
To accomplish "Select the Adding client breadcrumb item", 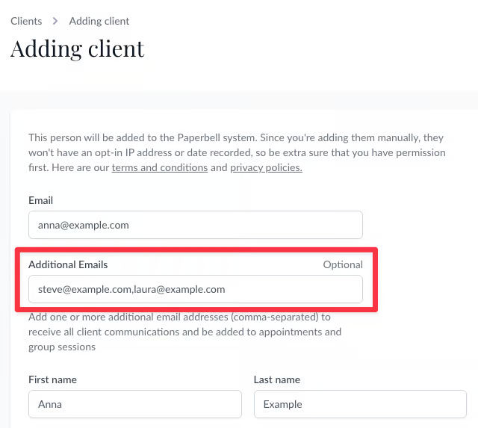I will 99,21.
